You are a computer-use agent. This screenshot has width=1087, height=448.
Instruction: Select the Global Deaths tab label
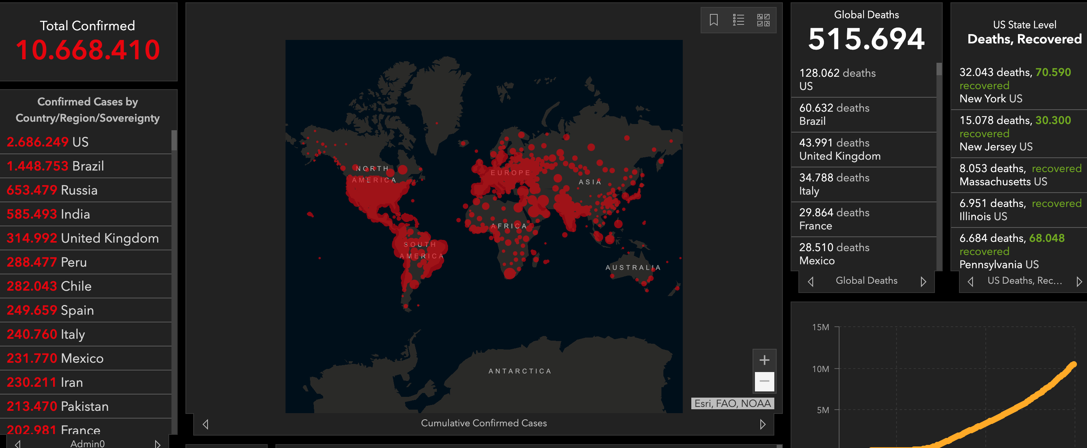(866, 281)
